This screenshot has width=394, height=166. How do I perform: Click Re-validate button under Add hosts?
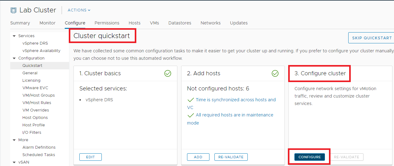231,157
